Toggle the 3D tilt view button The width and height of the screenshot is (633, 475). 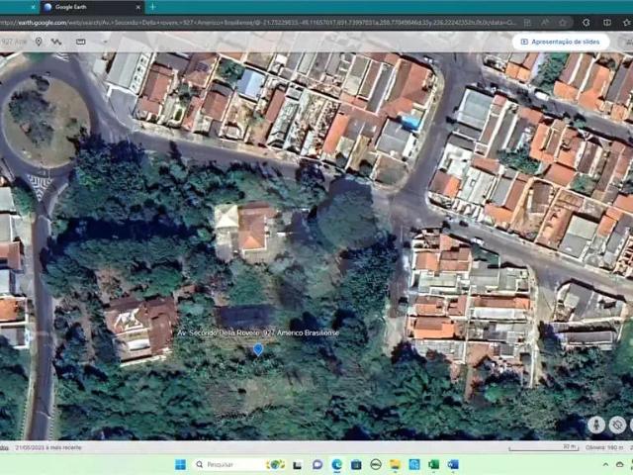(617, 425)
